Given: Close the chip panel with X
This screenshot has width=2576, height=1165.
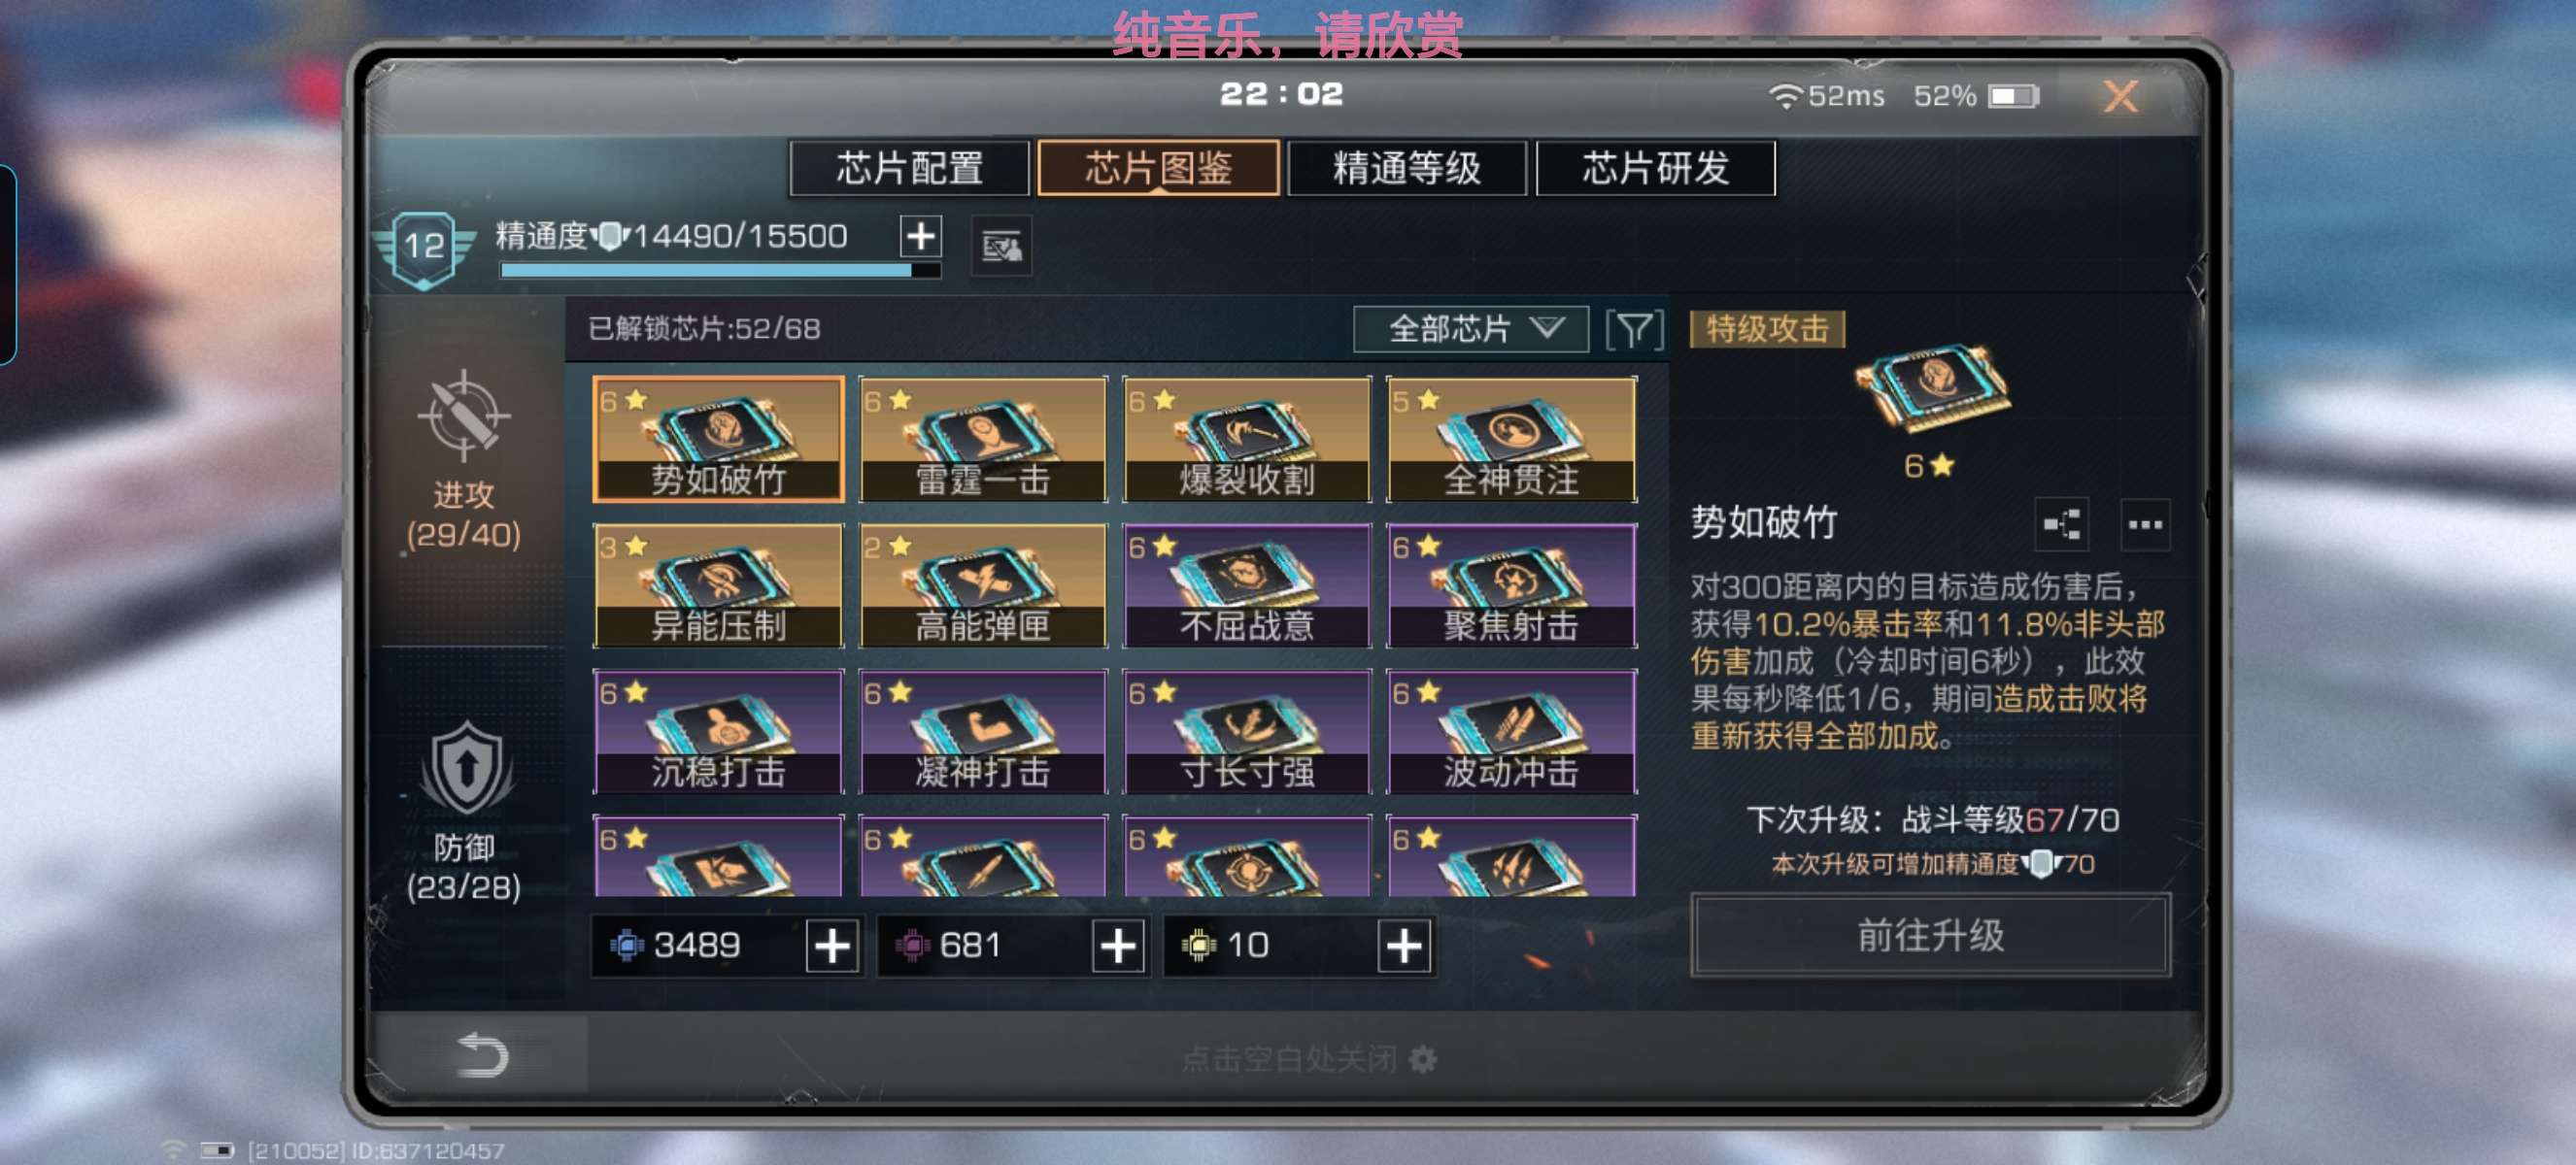Looking at the screenshot, I should tap(2120, 96).
